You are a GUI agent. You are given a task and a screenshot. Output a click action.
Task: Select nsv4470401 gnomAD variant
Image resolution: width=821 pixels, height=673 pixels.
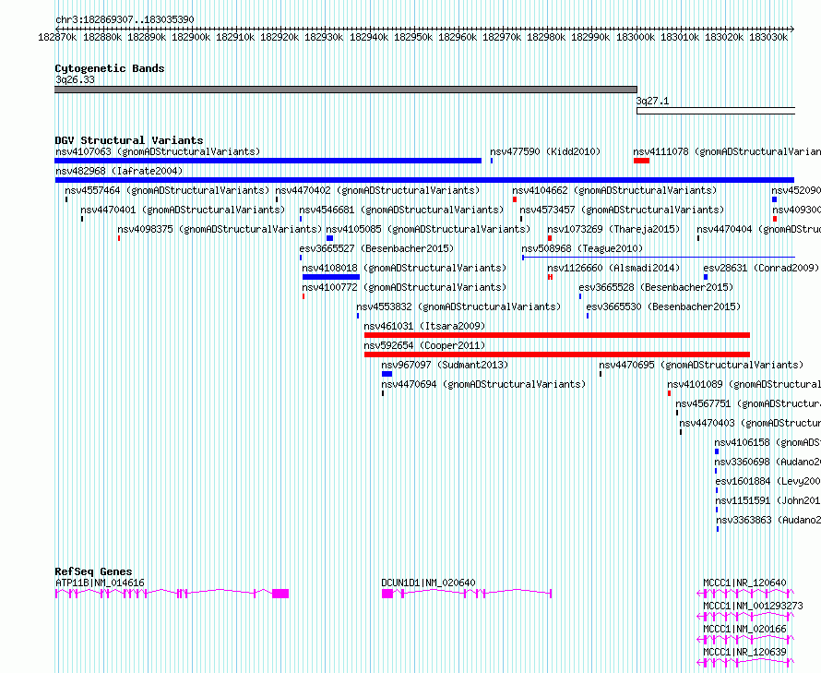(x=183, y=210)
